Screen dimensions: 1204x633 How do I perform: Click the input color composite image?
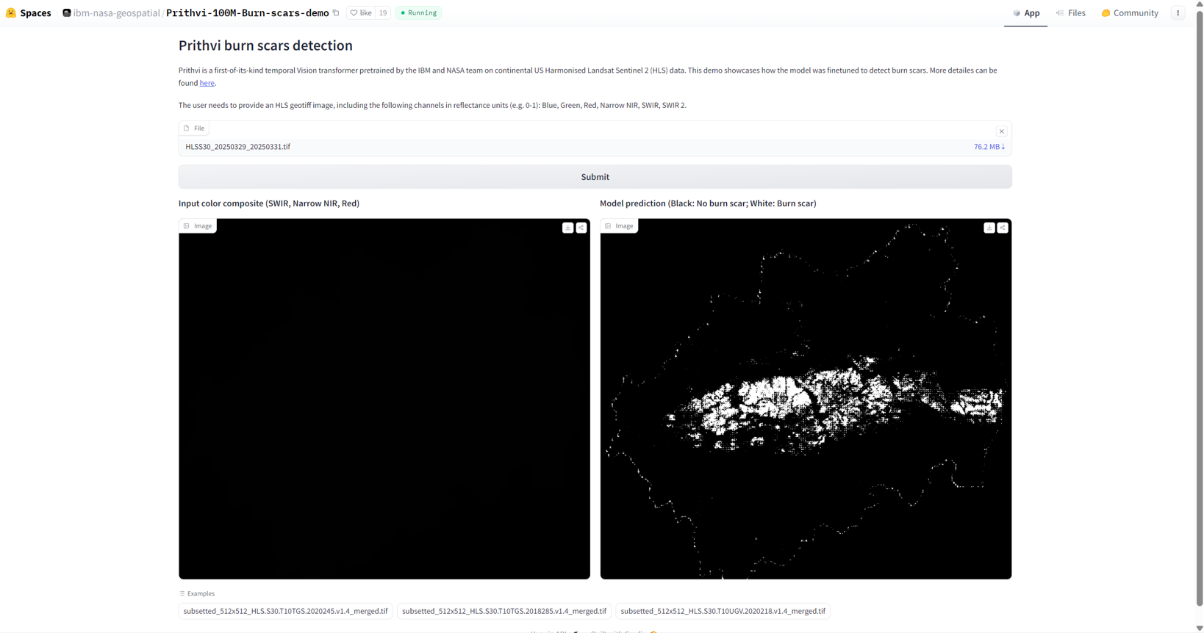[x=384, y=399]
